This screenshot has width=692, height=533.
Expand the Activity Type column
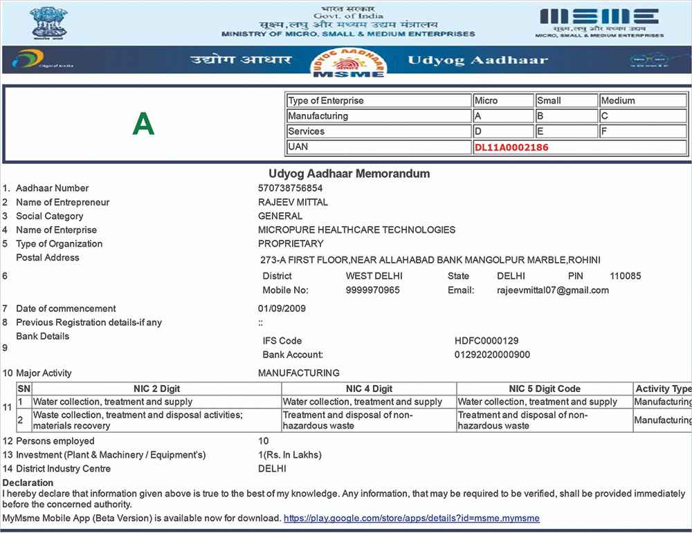click(x=662, y=389)
